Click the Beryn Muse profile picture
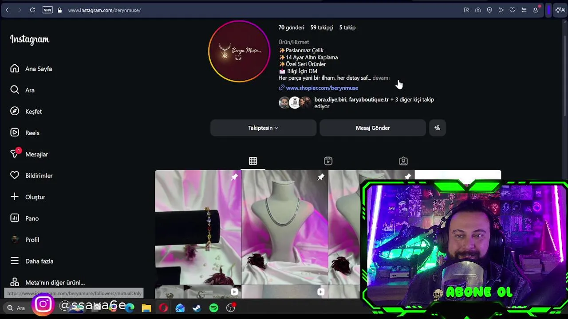The width and height of the screenshot is (568, 319). coord(239,51)
